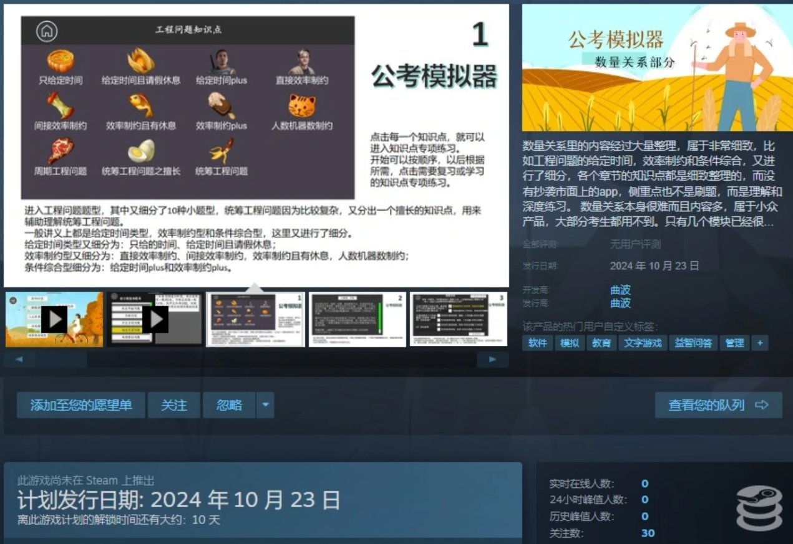Play the first video thumbnail with bicycle
The width and height of the screenshot is (793, 544).
54,319
